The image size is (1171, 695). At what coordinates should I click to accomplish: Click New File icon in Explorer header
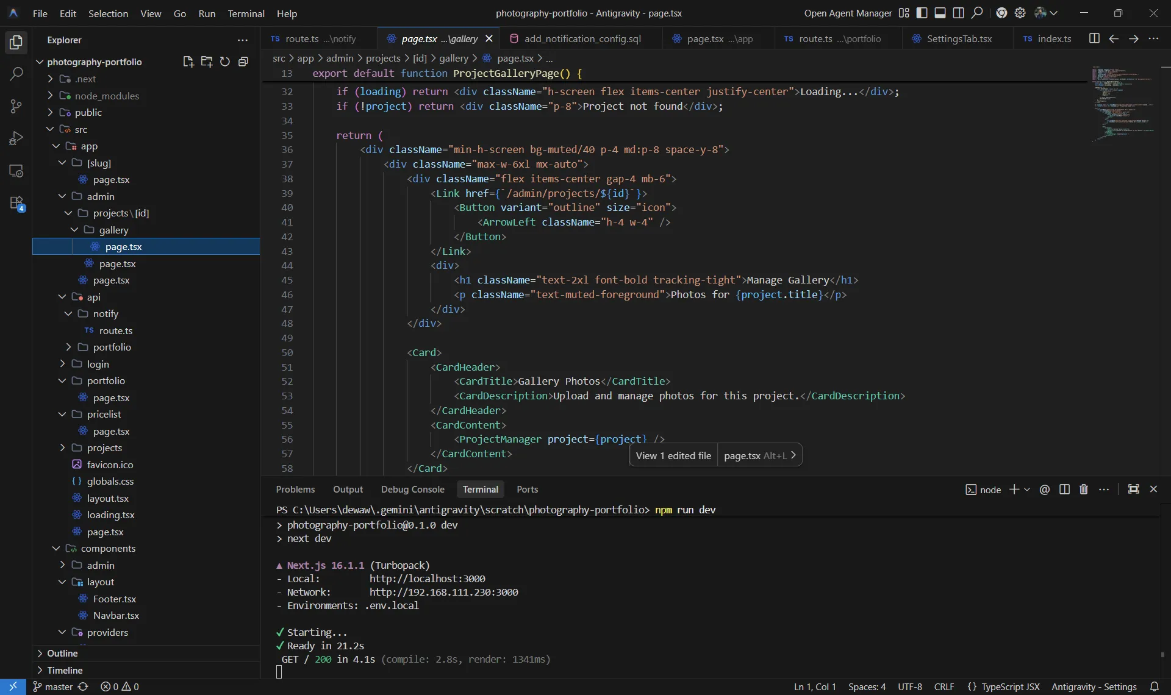coord(188,62)
